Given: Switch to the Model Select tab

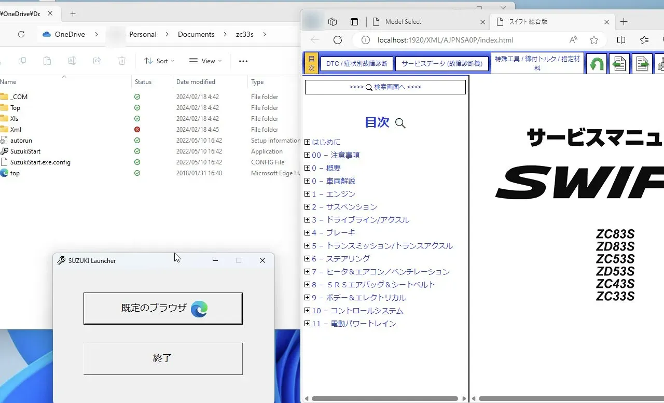Looking at the screenshot, I should pos(428,22).
